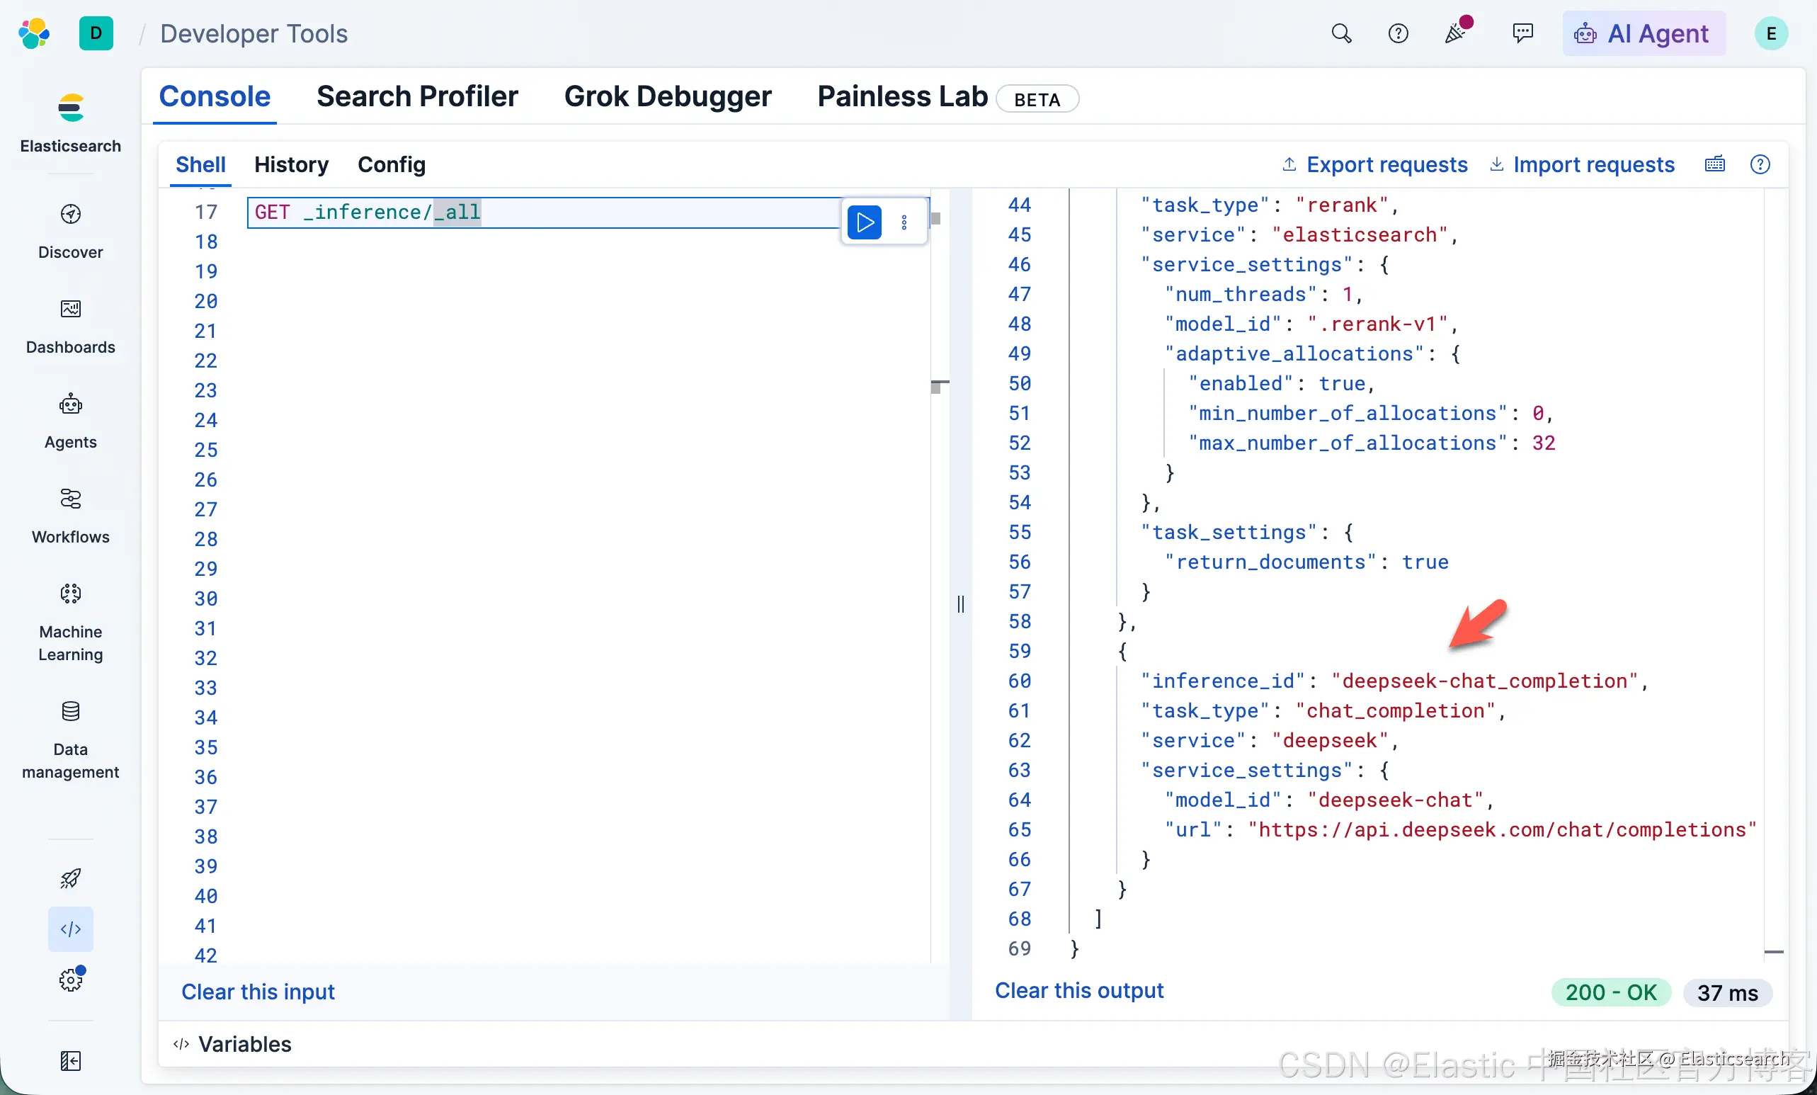
Task: Click Clear this input
Action: 258,992
